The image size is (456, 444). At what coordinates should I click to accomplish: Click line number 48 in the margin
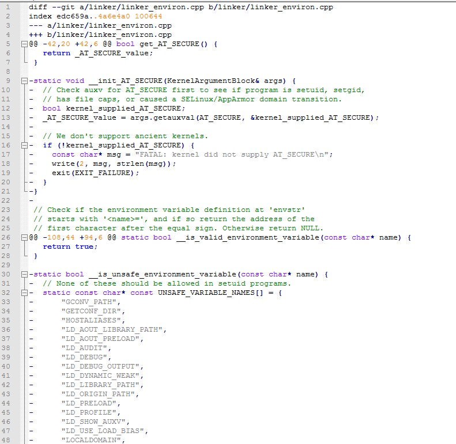[6, 440]
